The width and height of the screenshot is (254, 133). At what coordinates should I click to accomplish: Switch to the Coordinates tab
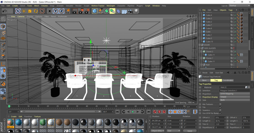[x=228, y=80]
